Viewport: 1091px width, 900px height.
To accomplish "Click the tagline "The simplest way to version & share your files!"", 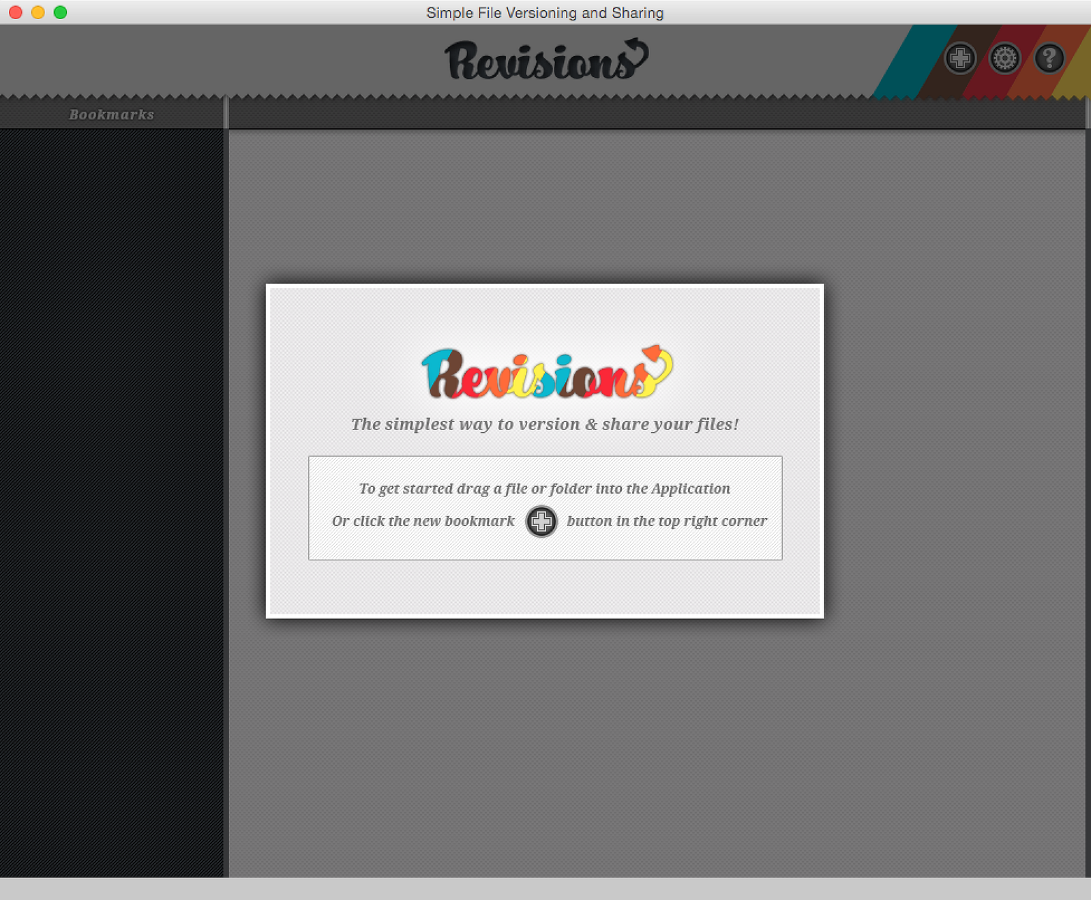I will click(x=545, y=424).
